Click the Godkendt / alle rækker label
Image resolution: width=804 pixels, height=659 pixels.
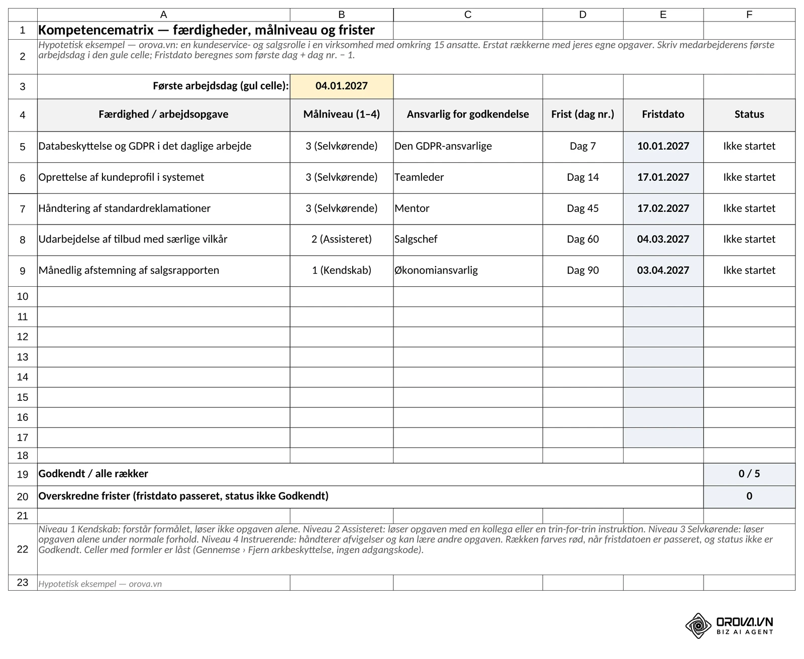370,474
